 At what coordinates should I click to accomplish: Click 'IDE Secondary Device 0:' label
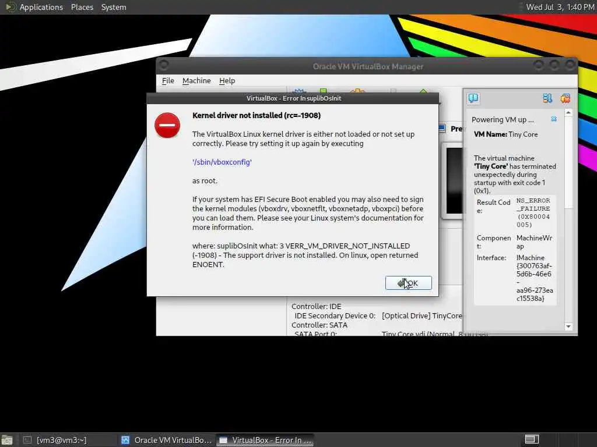[x=335, y=315]
